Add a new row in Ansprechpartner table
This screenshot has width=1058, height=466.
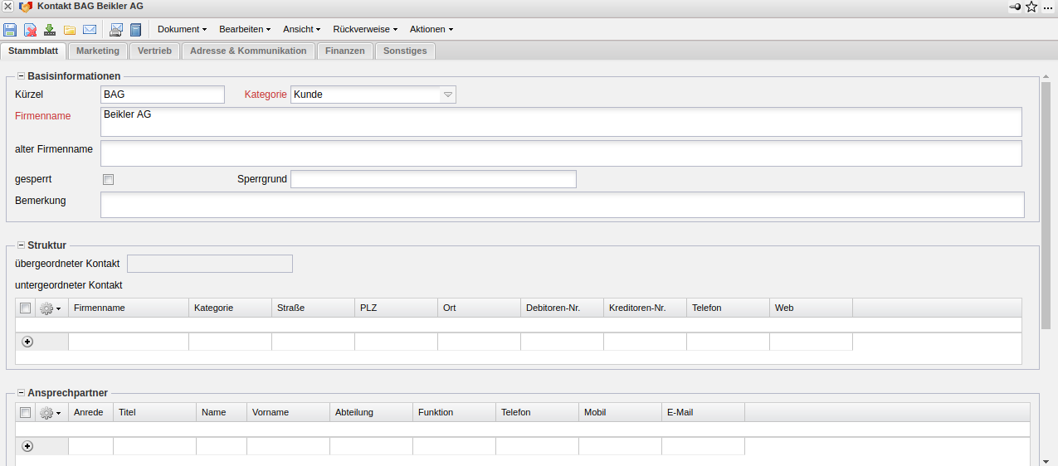(27, 446)
